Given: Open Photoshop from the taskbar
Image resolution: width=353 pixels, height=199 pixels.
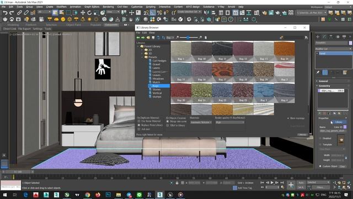Looking at the screenshot, I should point(108,195).
